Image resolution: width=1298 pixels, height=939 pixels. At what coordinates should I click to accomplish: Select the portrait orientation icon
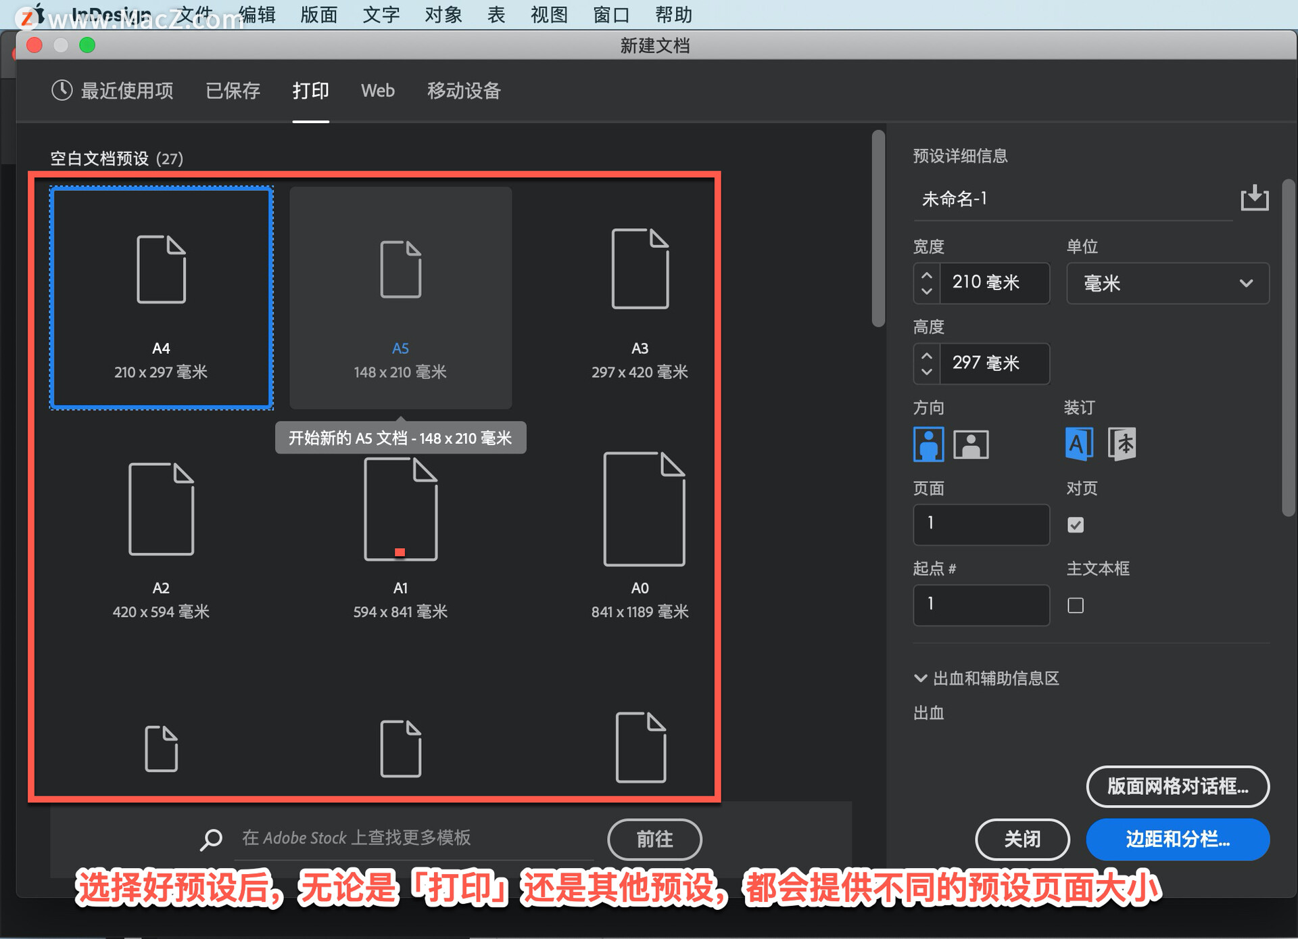[929, 444]
